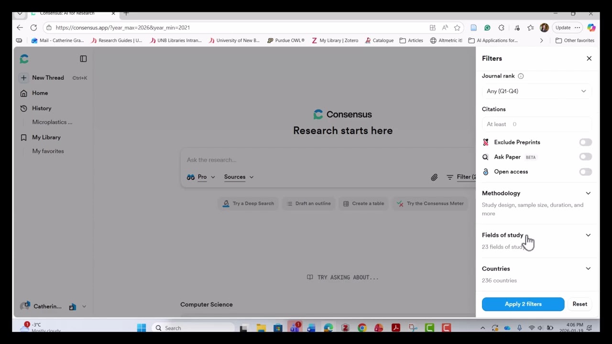612x344 pixels.
Task: Open the Home sidebar item
Action: click(40, 93)
